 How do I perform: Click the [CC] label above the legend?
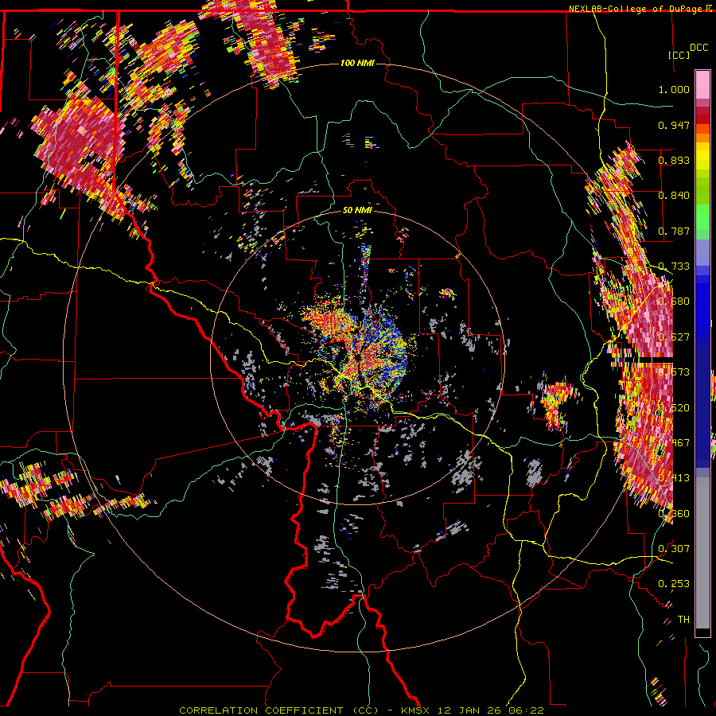[679, 55]
